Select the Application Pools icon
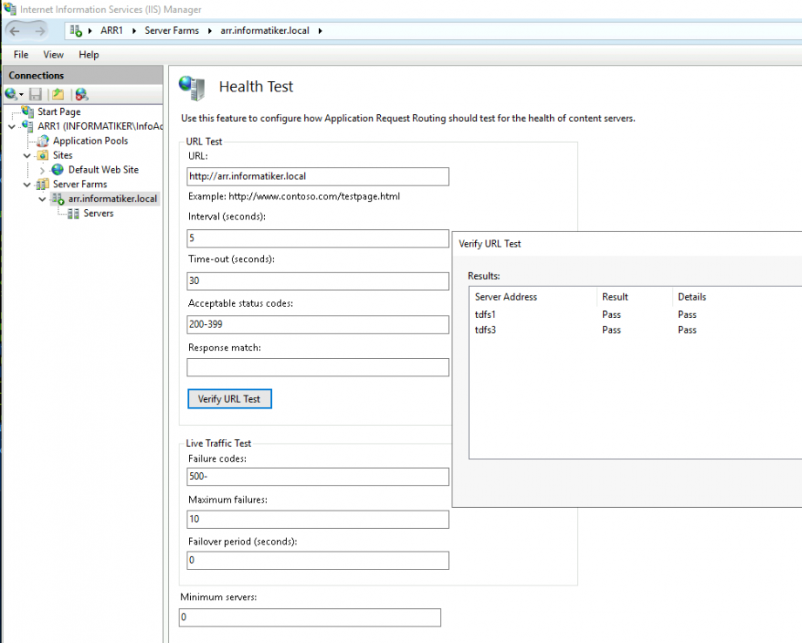Viewport: 802px width, 643px height. [43, 140]
